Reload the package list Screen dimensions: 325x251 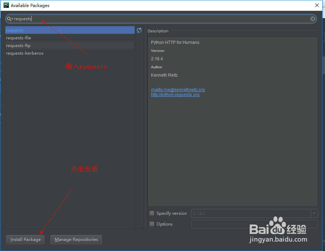[x=139, y=30]
